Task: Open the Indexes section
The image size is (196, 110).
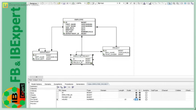Action: 33,91
